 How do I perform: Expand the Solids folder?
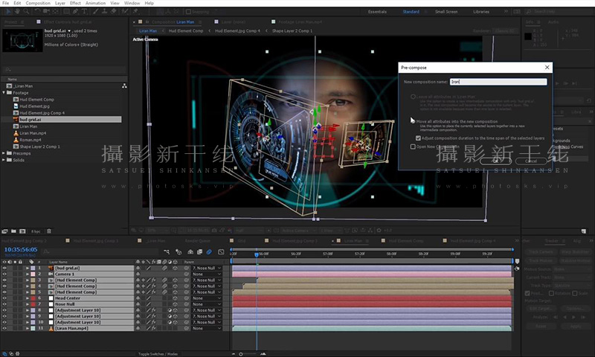(4, 160)
